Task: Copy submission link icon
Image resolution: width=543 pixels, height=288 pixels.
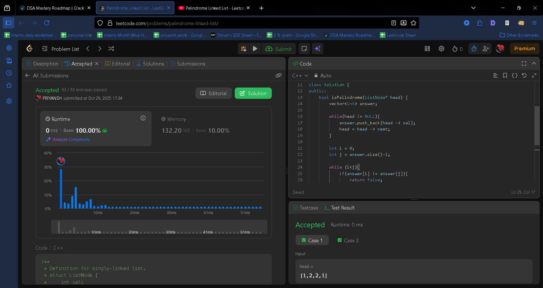Action: (x=279, y=75)
